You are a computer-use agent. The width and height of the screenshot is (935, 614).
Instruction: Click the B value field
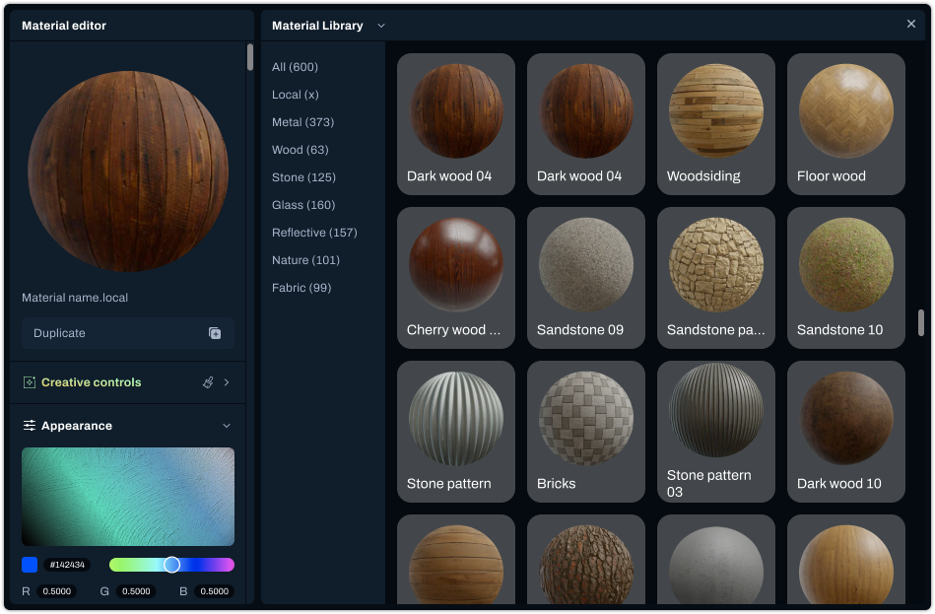tap(214, 591)
